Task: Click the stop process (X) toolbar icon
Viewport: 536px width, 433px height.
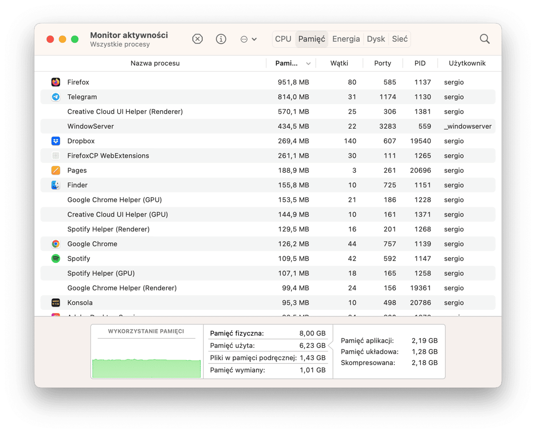Action: [197, 39]
